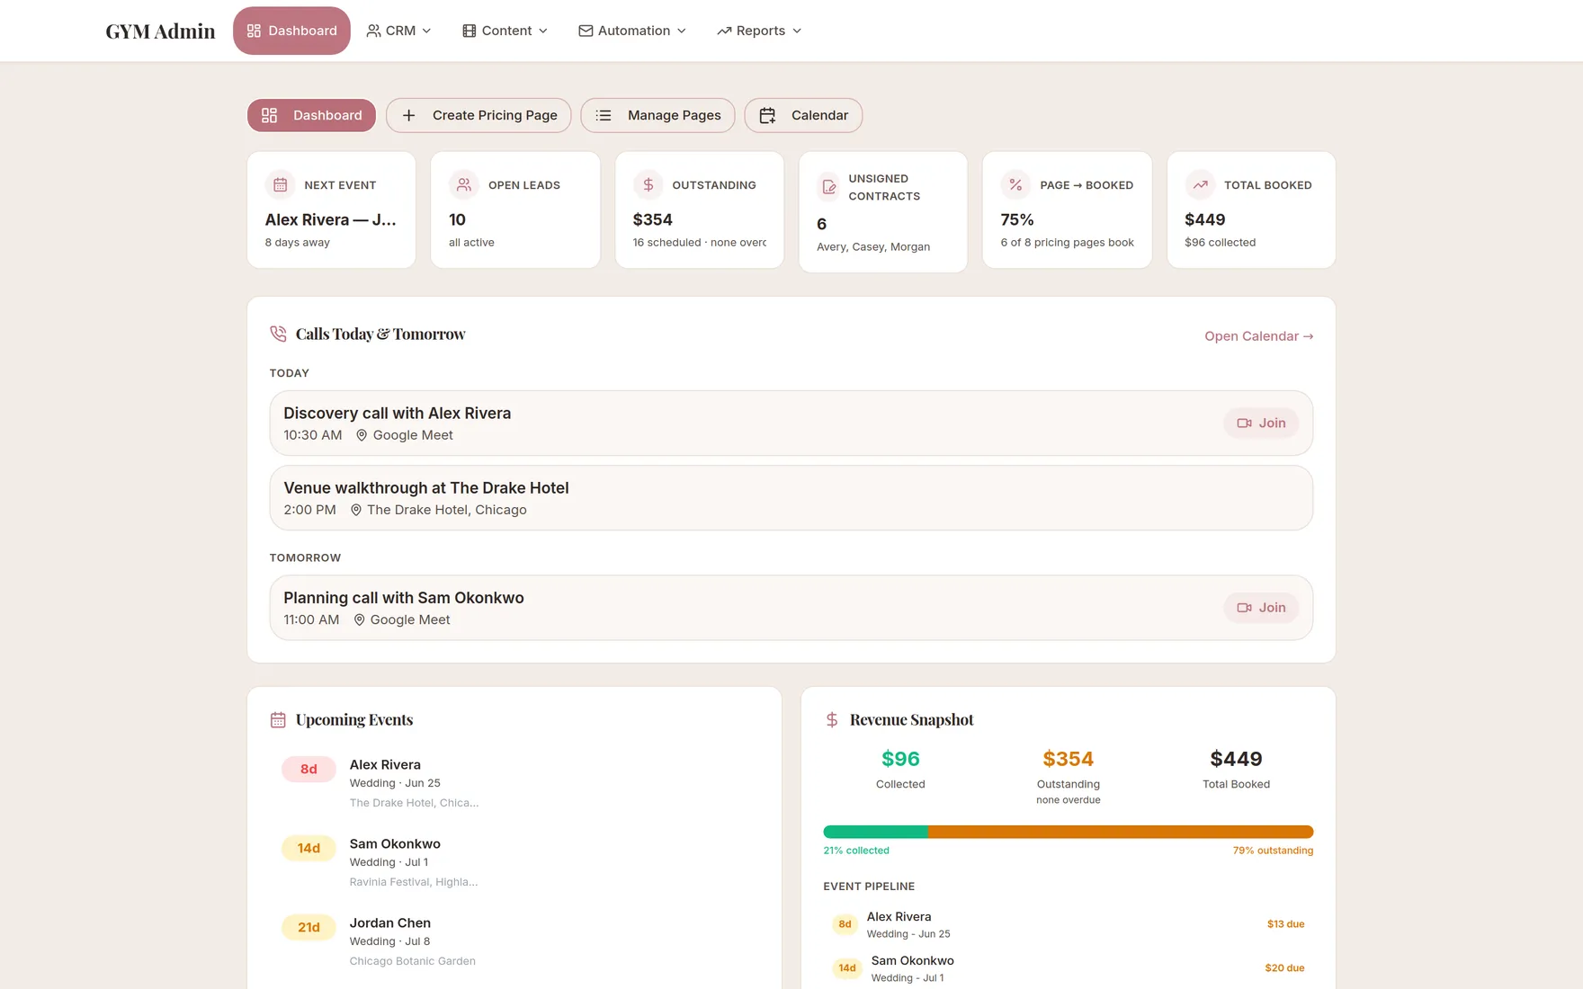Click the 14d badge in Upcoming Events

coord(309,848)
